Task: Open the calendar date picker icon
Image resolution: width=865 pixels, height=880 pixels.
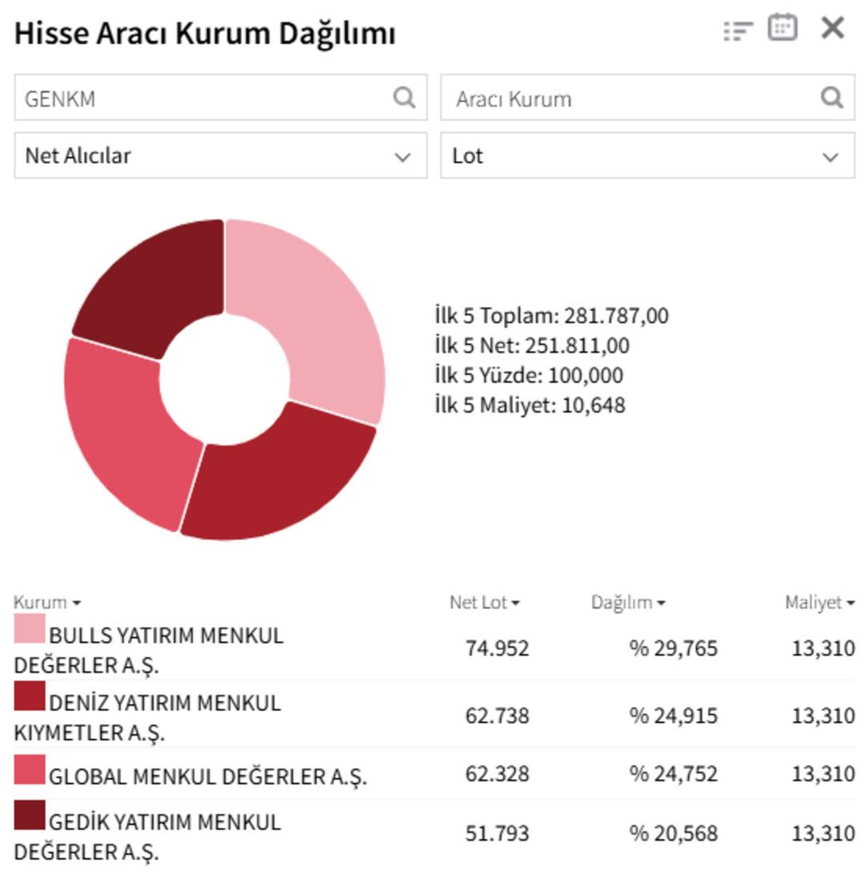Action: (783, 27)
